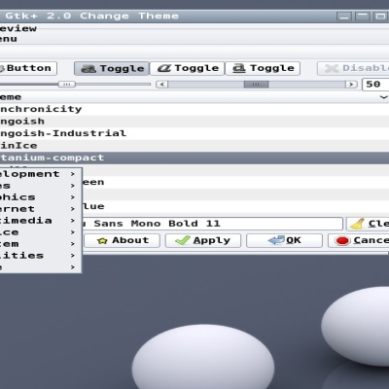Open the System submenu

click(x=40, y=244)
